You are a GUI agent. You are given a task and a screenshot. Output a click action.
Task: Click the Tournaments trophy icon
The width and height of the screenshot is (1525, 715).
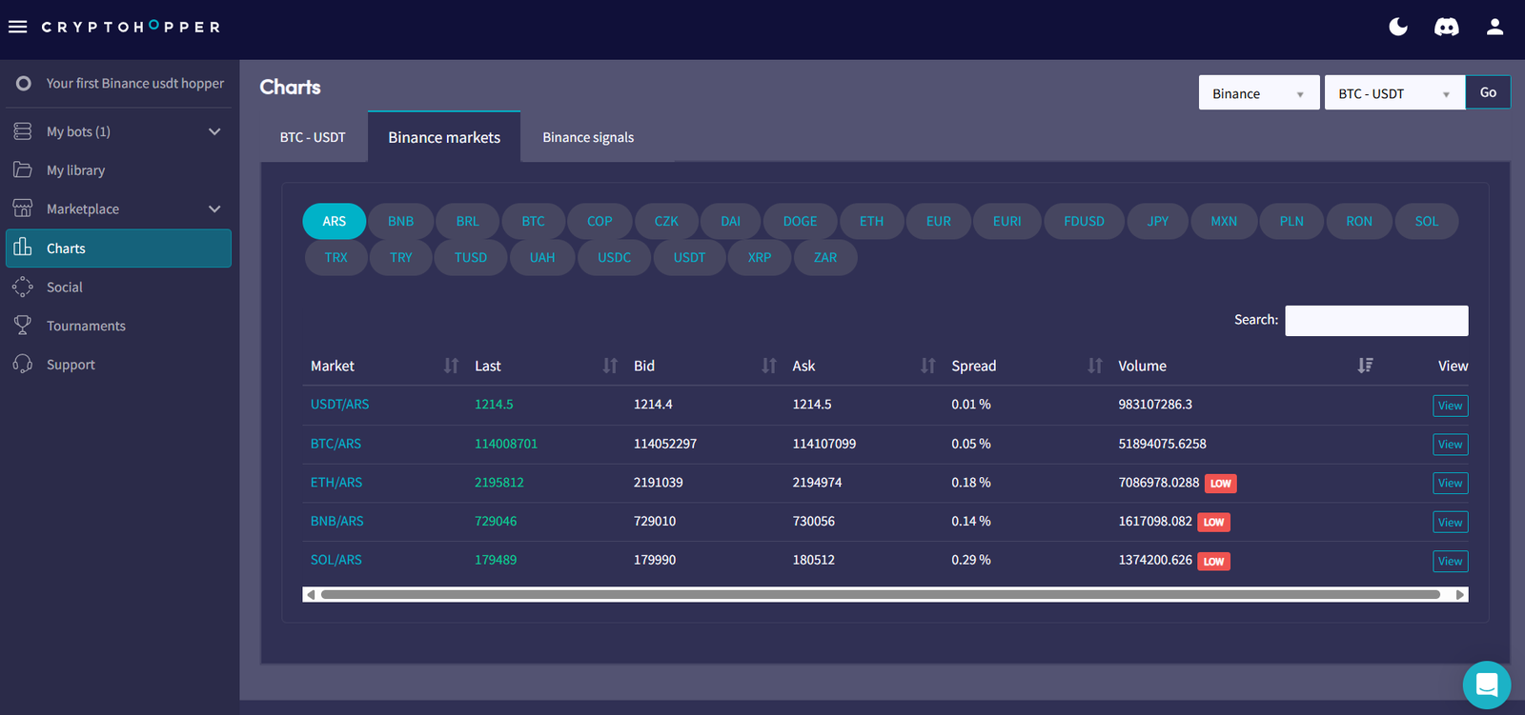(23, 326)
